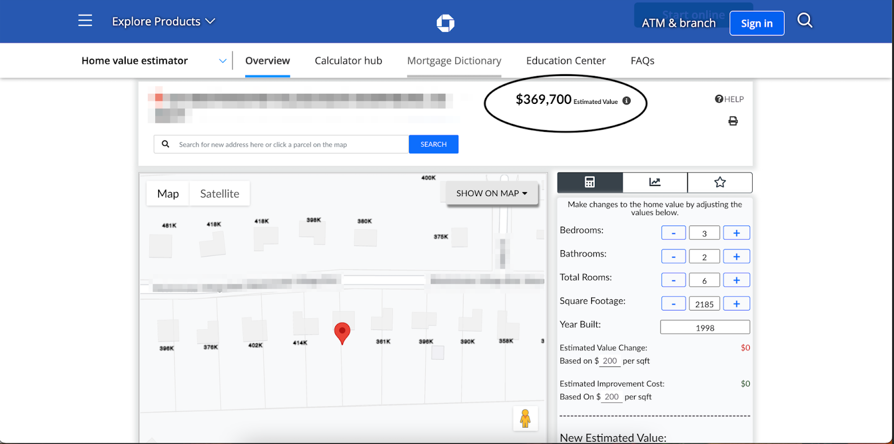Switch to the trend chart tab icon
The height and width of the screenshot is (444, 894).
[x=655, y=182]
